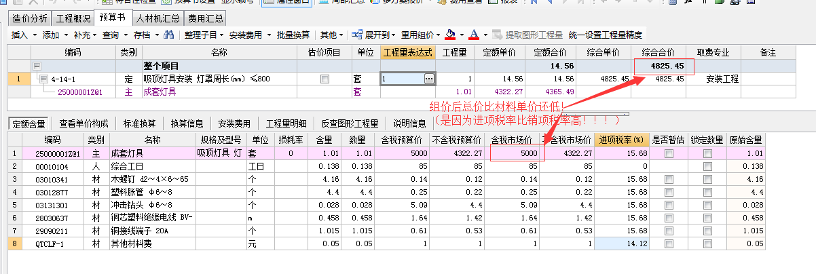Open the 查询 dropdown menu
Screen dimensions: 816x274
click(115, 35)
